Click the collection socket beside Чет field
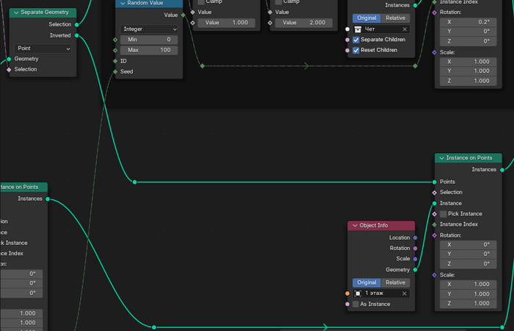This screenshot has width=514, height=331. coord(347,29)
